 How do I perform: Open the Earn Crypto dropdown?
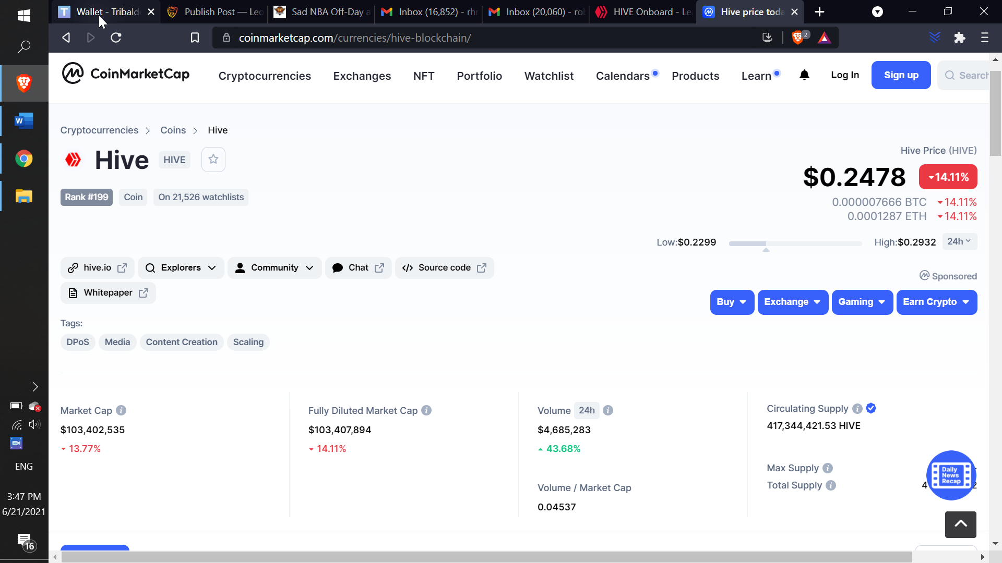pyautogui.click(x=937, y=302)
